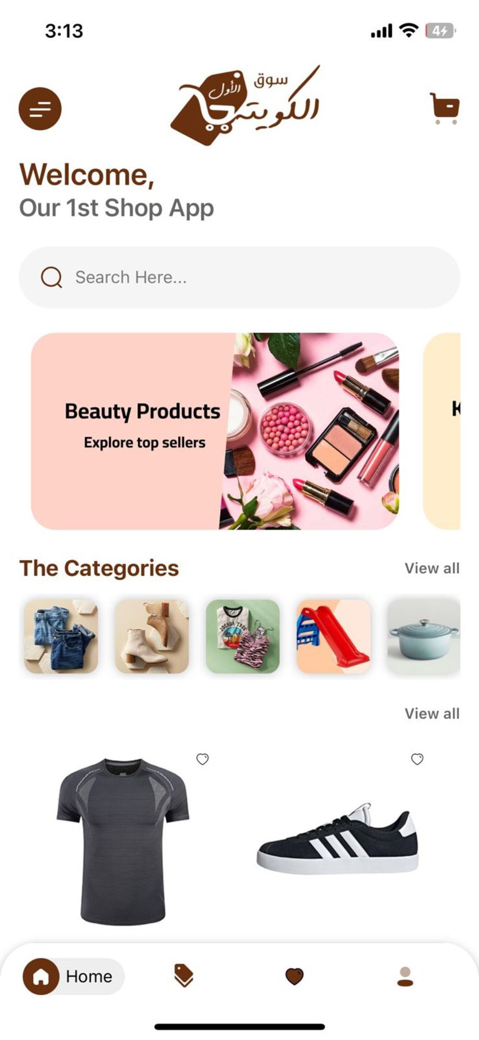Open the favorites heart tab
The image size is (479, 1040).
tap(294, 976)
